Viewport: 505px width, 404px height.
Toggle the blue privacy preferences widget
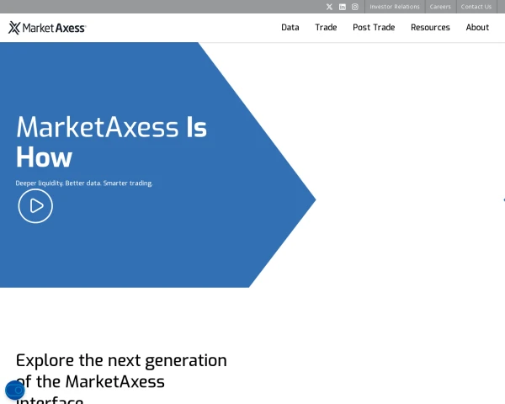pyautogui.click(x=14, y=390)
